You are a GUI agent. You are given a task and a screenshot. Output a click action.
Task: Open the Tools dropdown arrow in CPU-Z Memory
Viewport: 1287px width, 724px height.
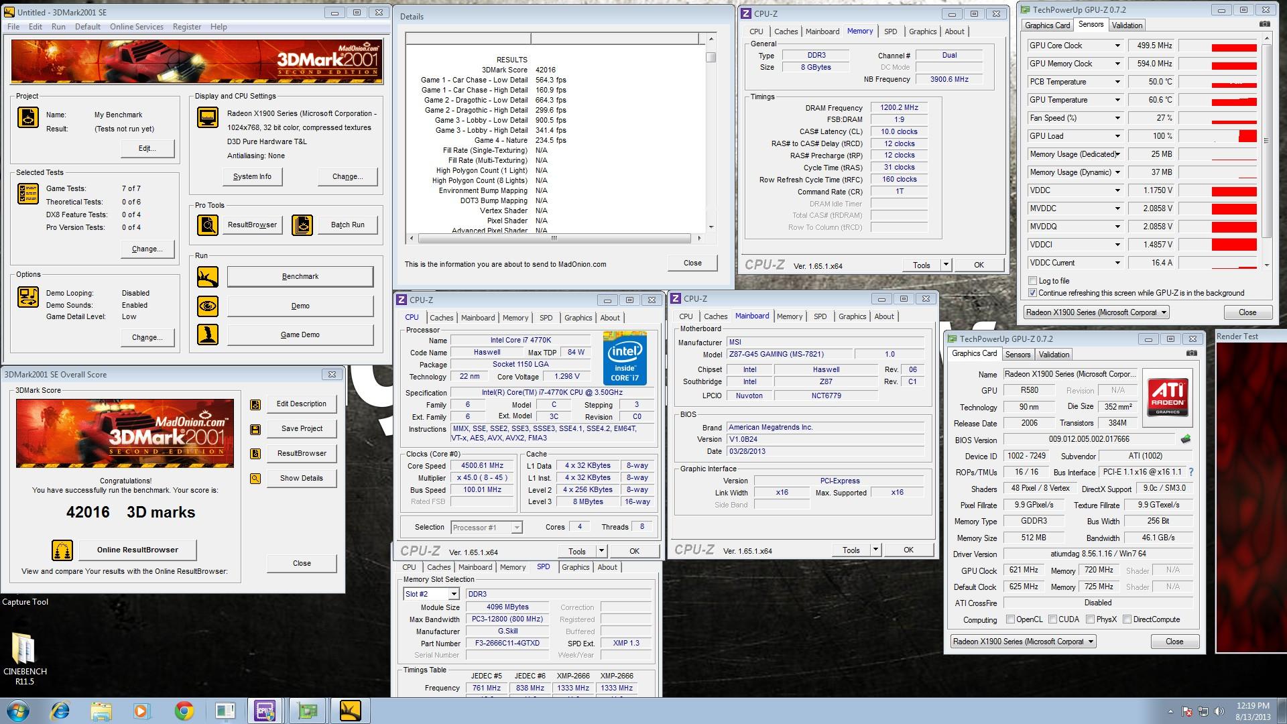(x=946, y=265)
